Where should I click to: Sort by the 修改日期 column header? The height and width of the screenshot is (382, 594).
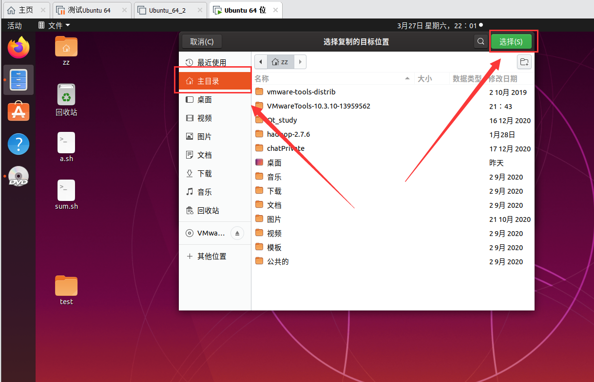point(510,78)
